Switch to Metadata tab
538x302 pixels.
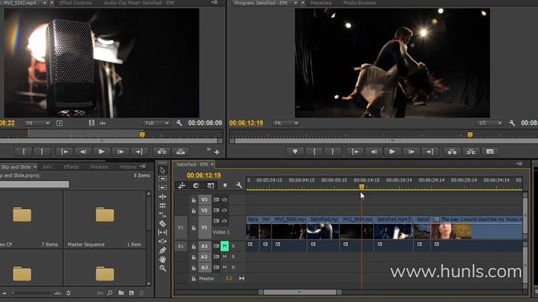[x=321, y=3]
